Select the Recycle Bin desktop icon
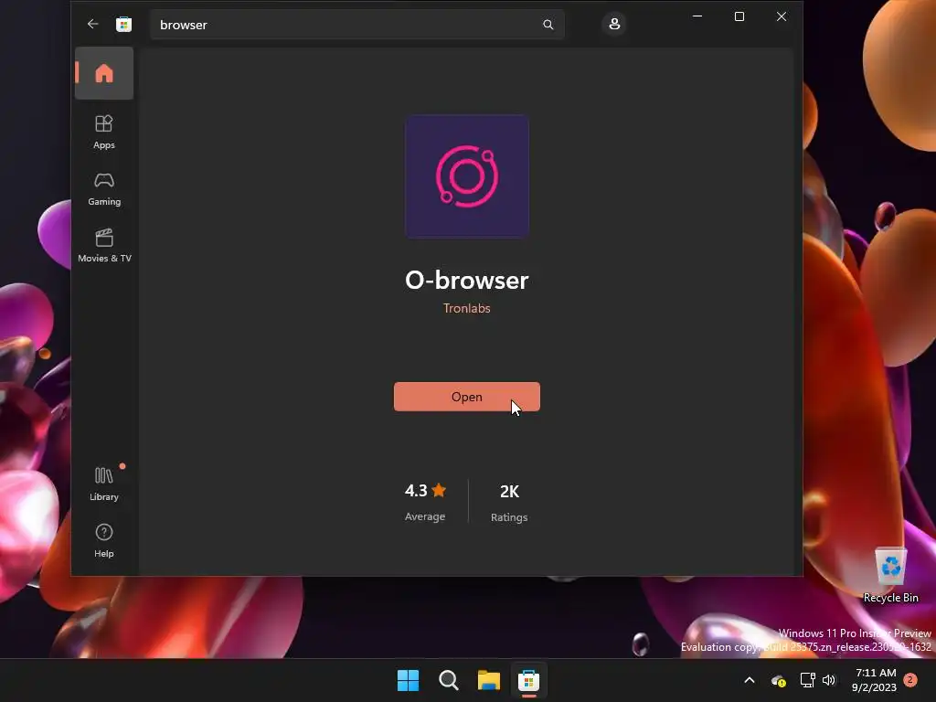The width and height of the screenshot is (936, 702). (x=890, y=575)
